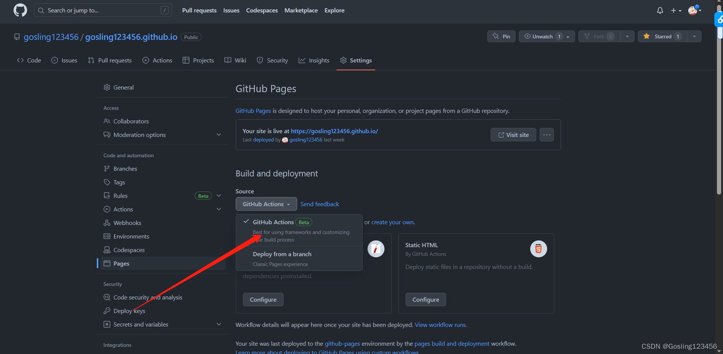Click the Send feedback link

320,204
